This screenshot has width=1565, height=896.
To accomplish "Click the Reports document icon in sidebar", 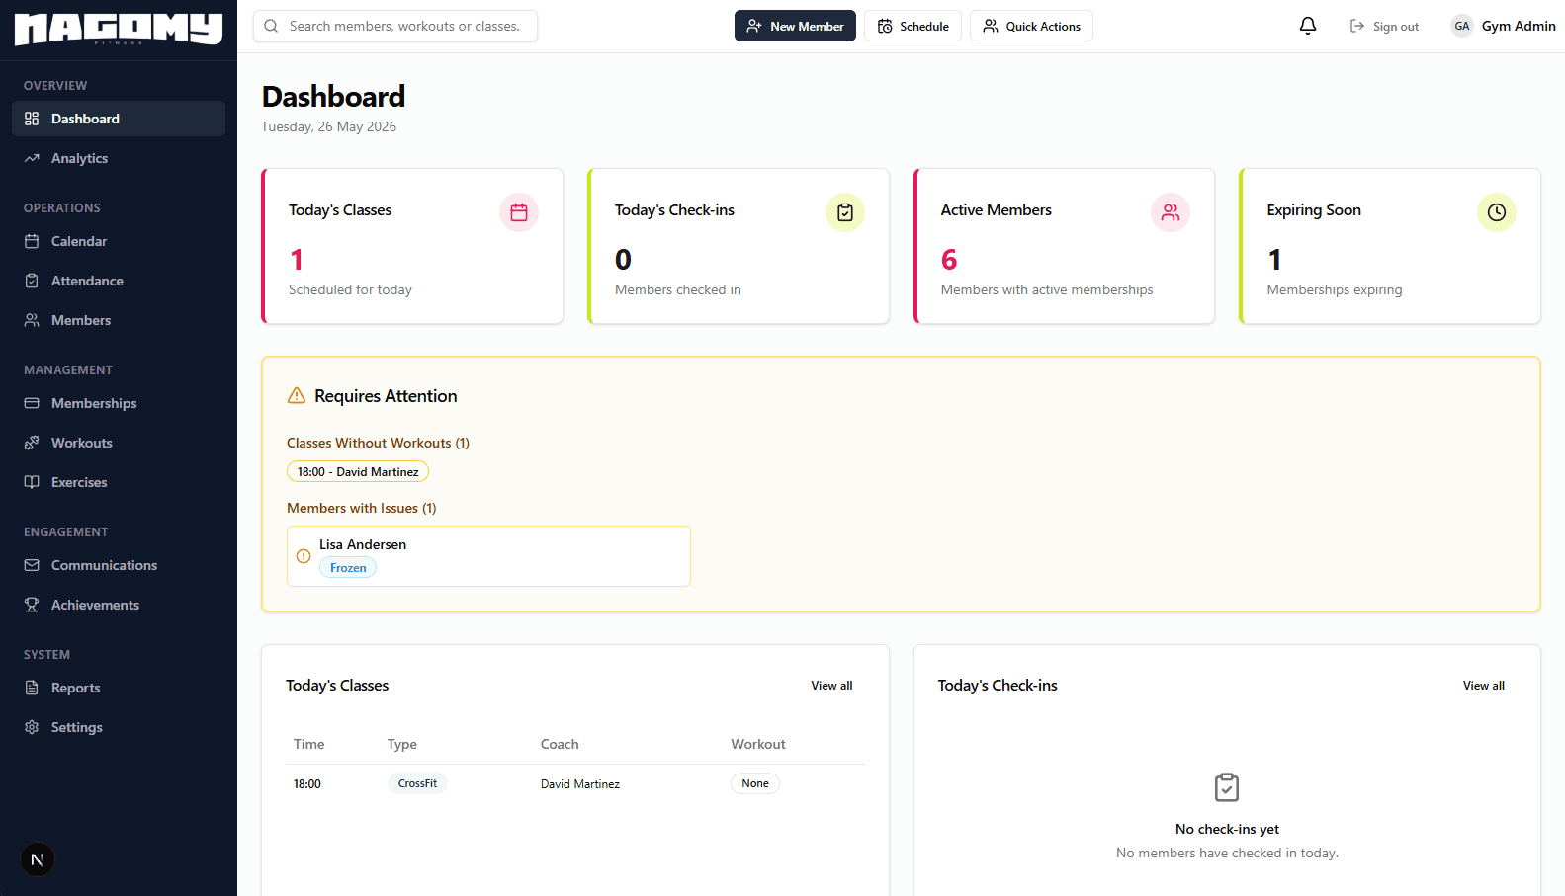I will [x=32, y=688].
